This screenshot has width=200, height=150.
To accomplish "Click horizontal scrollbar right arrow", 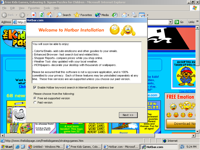I will coord(193,135).
